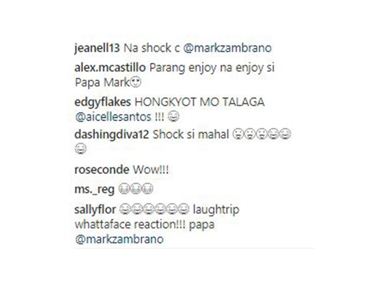Click the first laughing emoji in ms._reg's comment
Viewport: 379px width, 284px height.
[x=124, y=189]
